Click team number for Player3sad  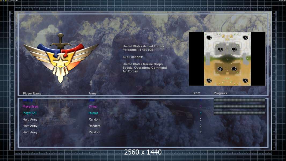click(x=200, y=107)
